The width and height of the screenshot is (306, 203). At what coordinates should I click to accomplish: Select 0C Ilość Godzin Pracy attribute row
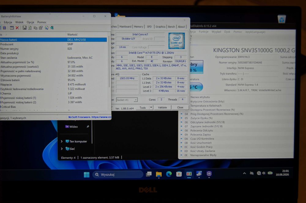(x=237, y=147)
